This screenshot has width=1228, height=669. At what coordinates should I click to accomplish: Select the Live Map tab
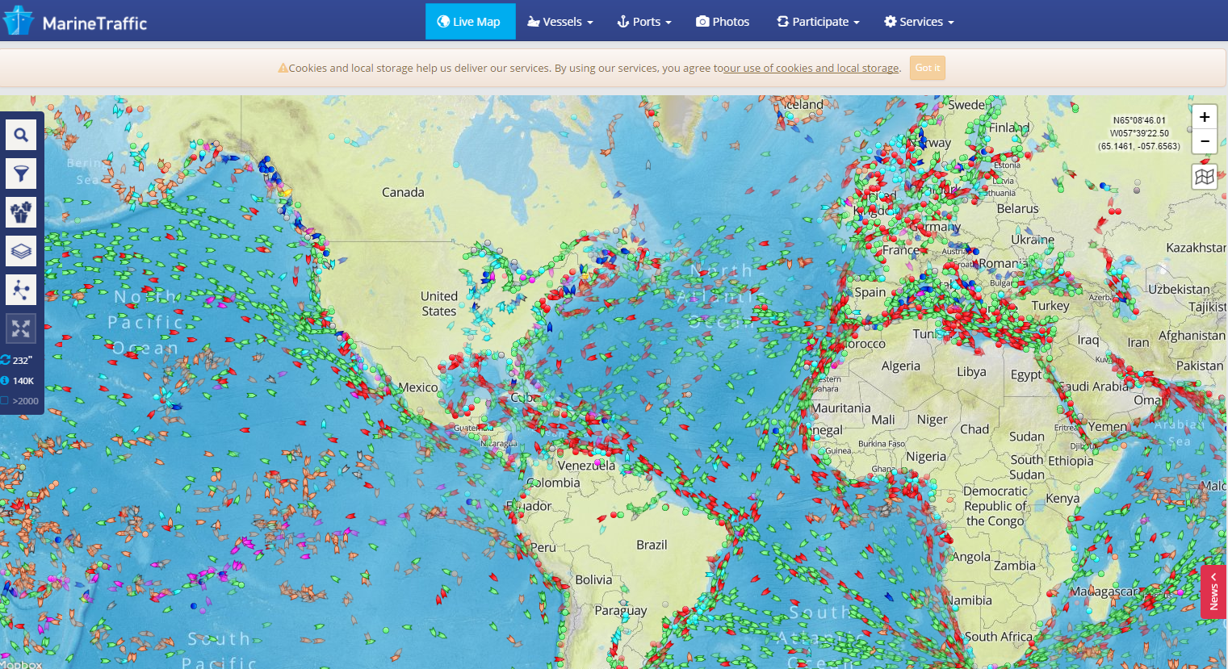tap(470, 22)
